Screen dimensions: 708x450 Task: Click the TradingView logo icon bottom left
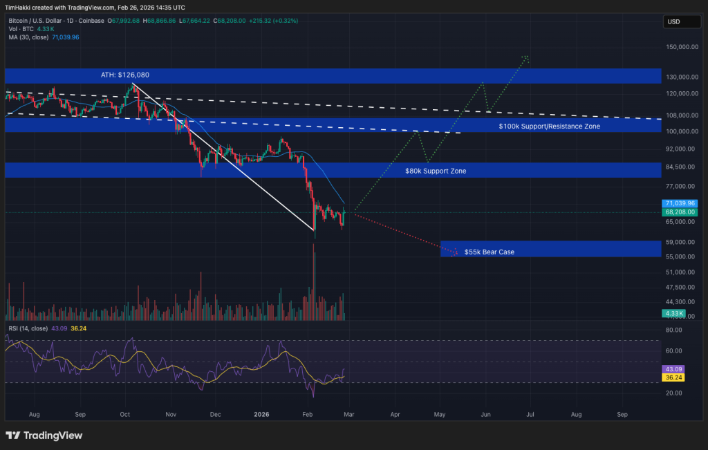point(12,435)
